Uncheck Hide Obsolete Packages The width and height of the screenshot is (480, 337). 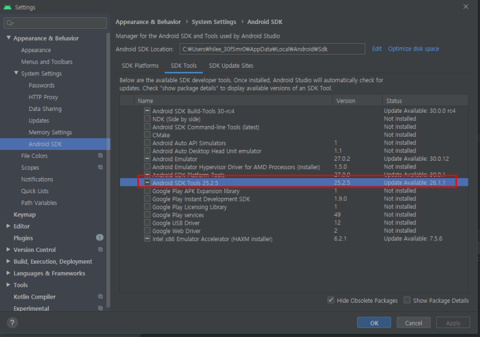(x=331, y=300)
